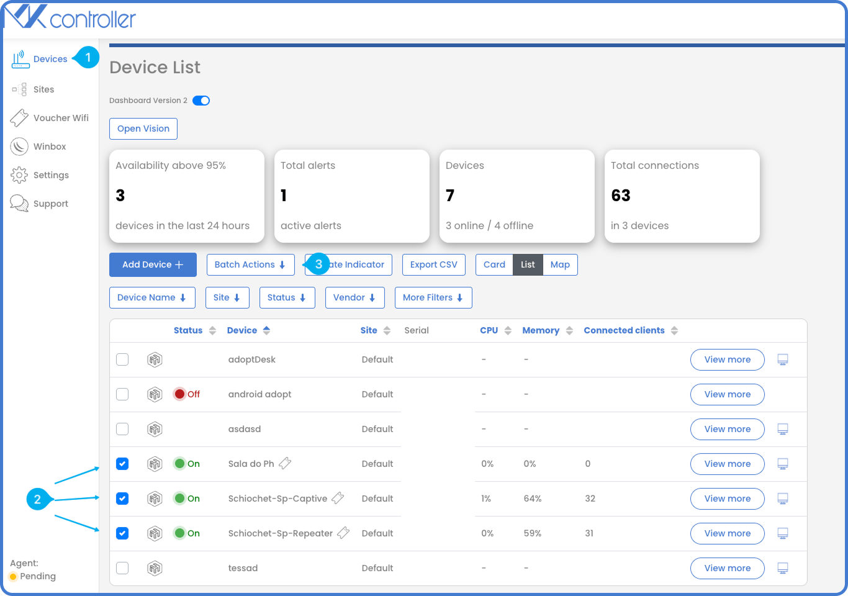
Task: View more details for adoptDesk
Action: 727,359
